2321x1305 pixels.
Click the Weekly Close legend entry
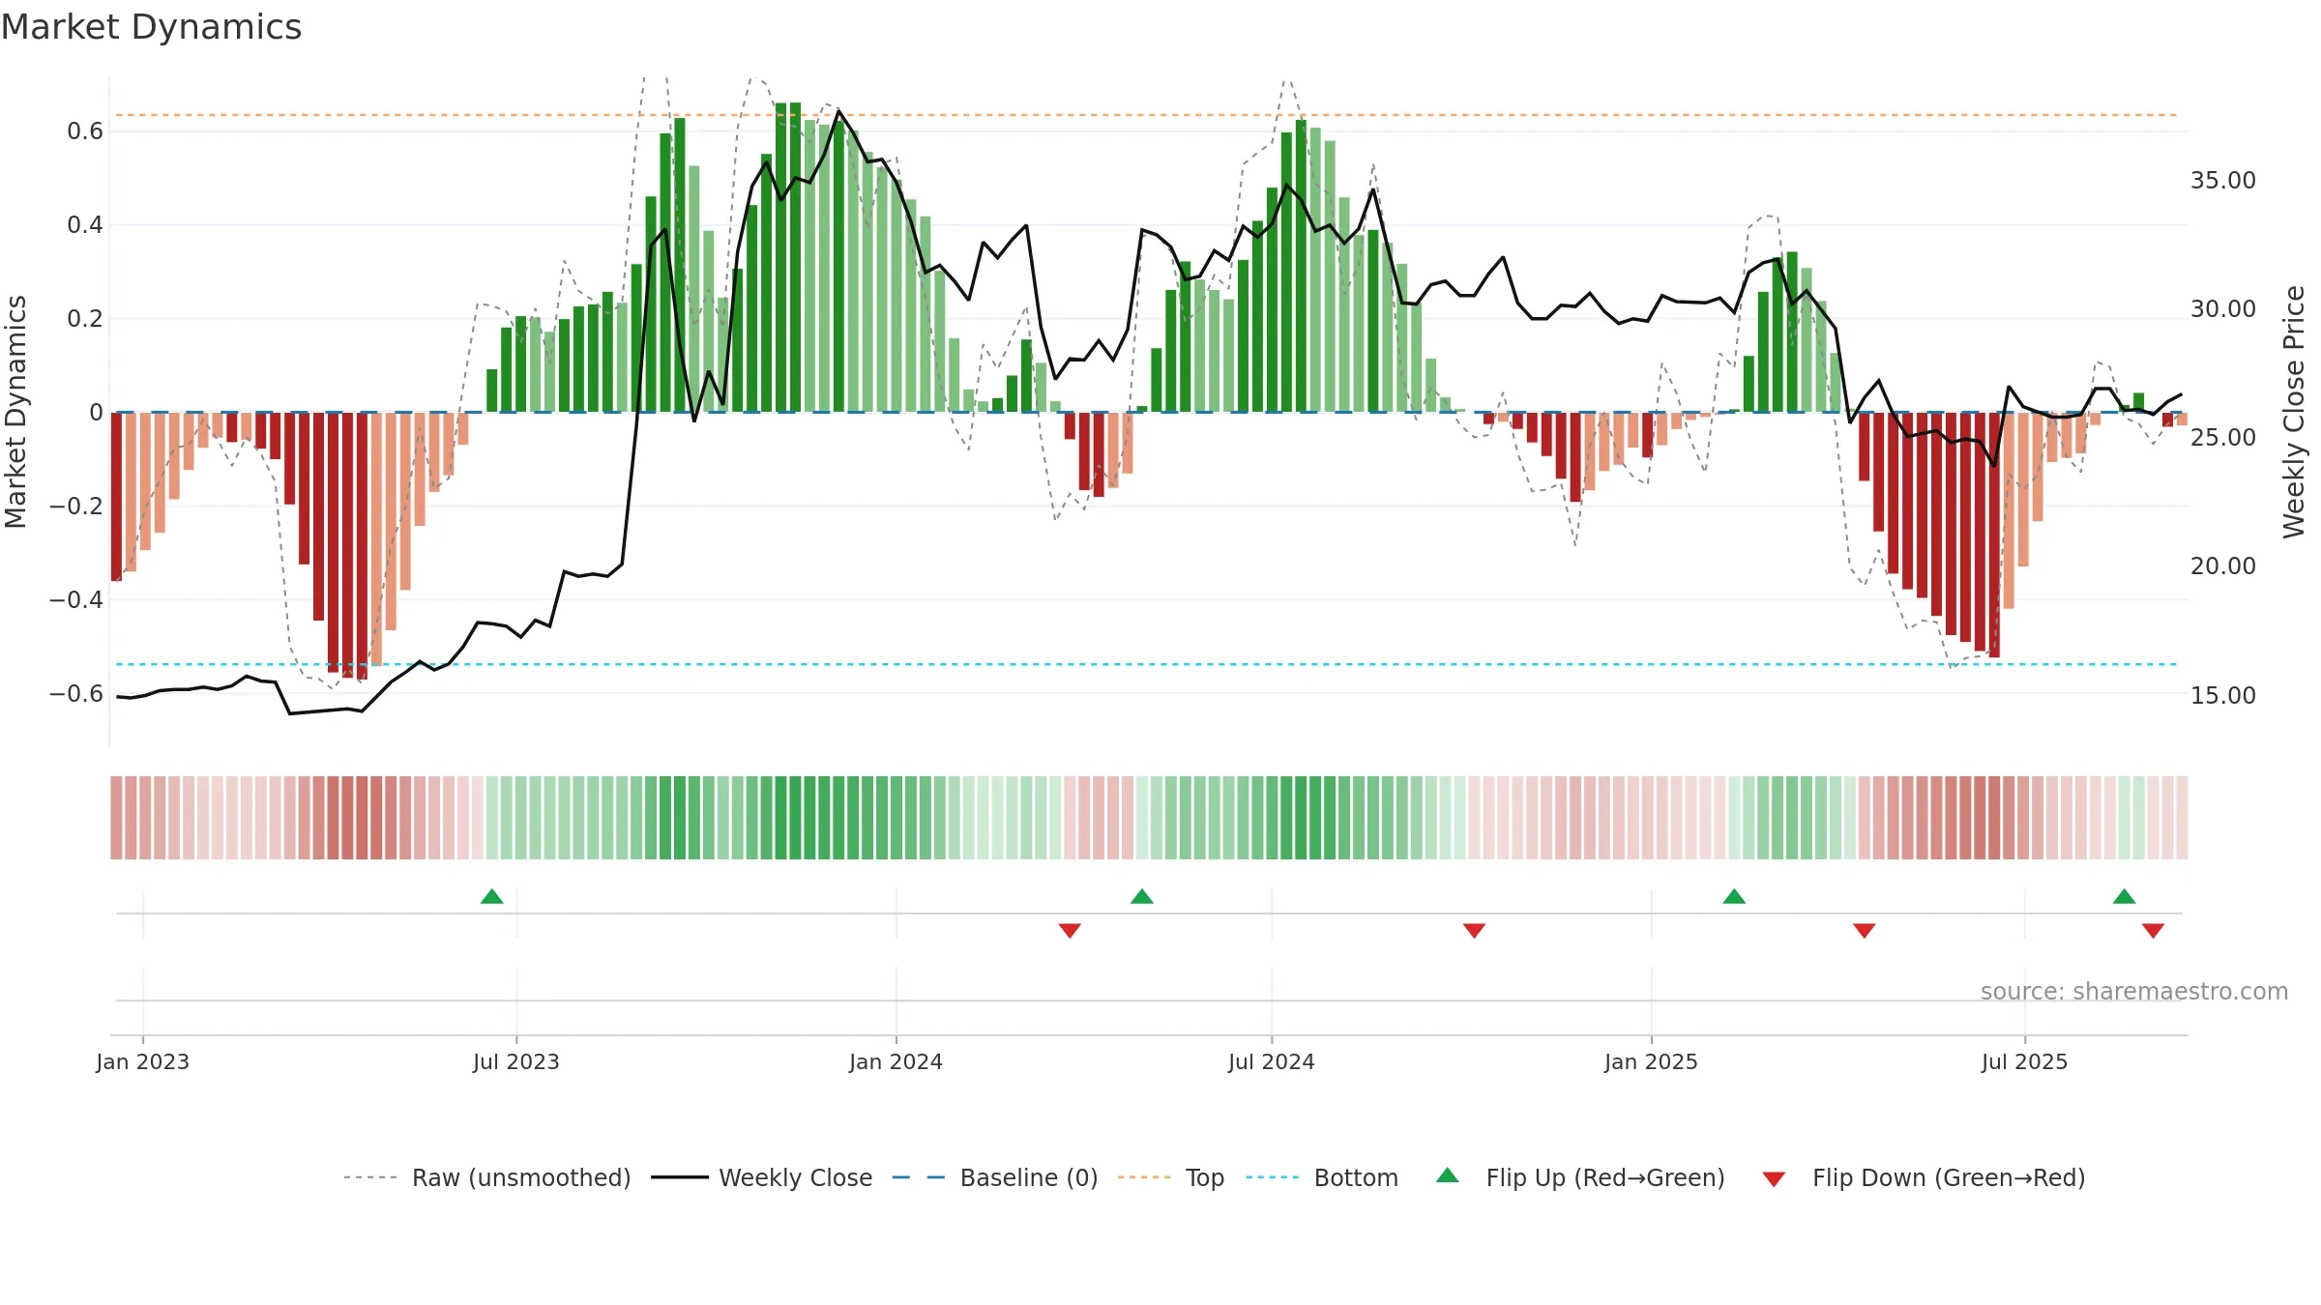pyautogui.click(x=761, y=1177)
